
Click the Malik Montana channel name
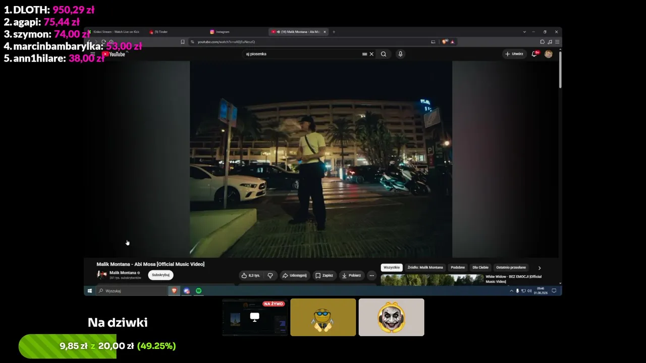point(123,273)
